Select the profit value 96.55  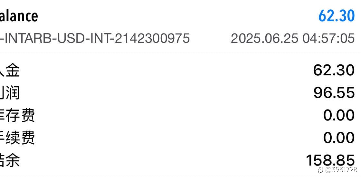tap(334, 93)
